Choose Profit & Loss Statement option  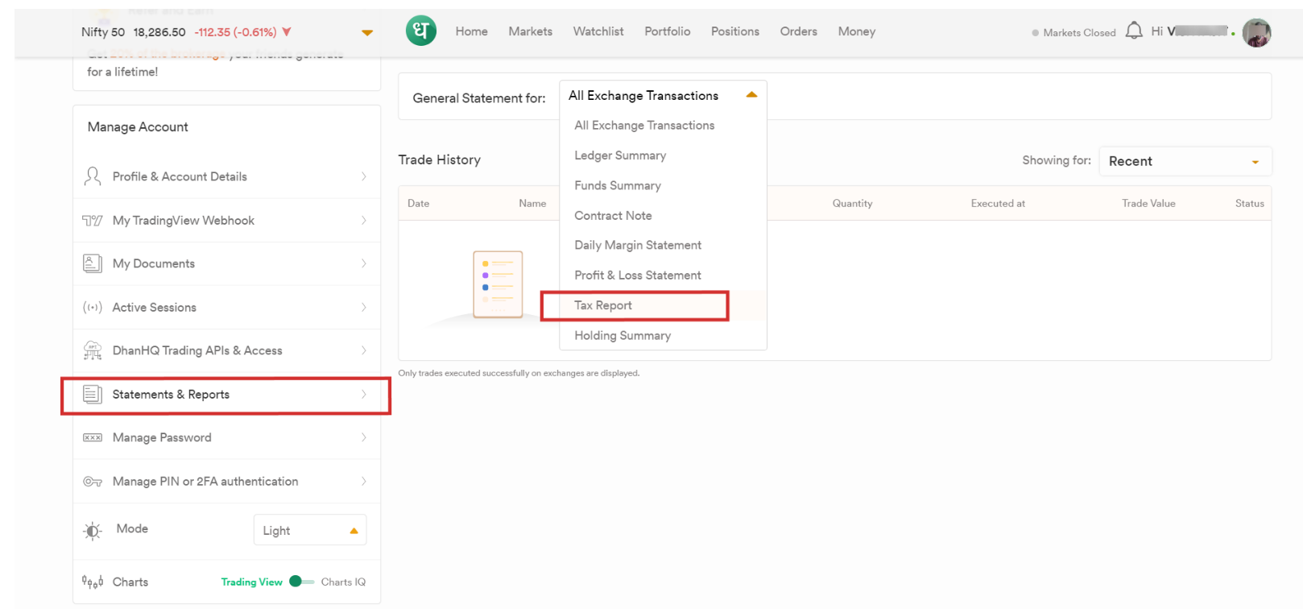pos(637,275)
